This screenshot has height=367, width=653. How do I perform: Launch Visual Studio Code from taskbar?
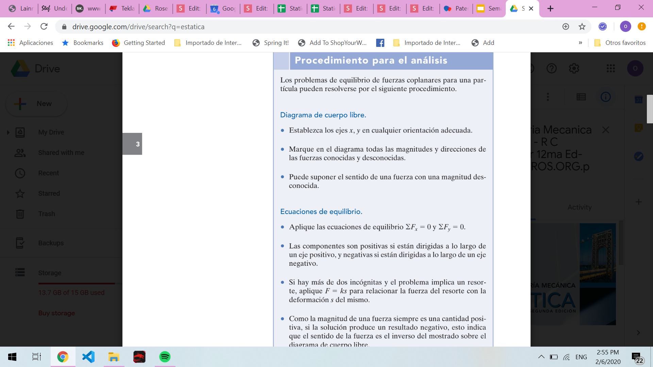88,357
